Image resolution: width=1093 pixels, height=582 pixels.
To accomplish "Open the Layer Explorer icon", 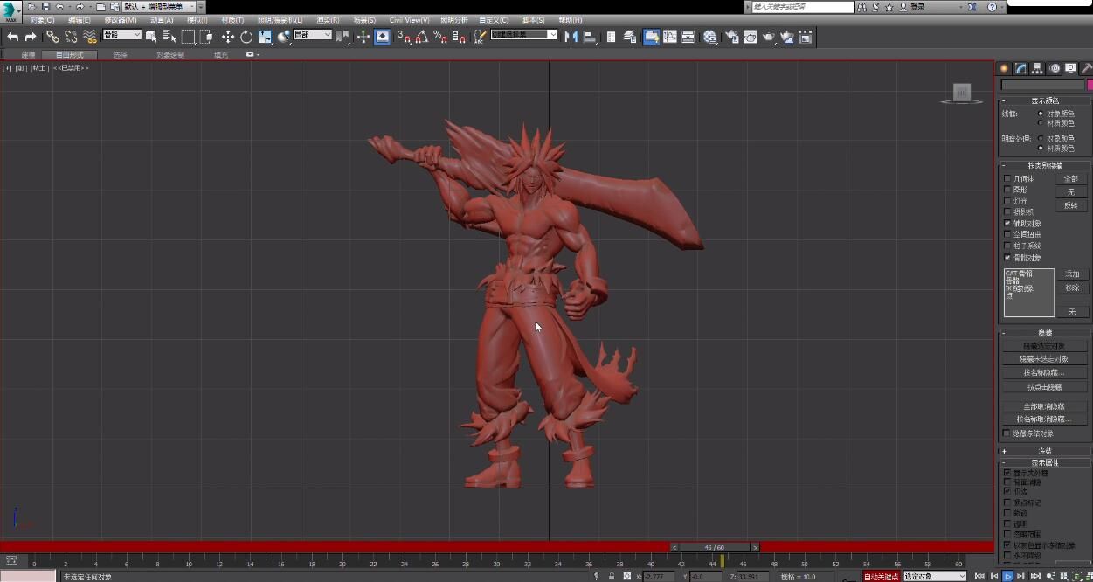I will [629, 37].
